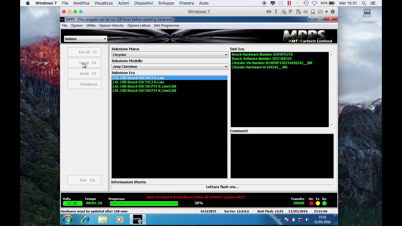Click the green Progresso bar
This screenshot has width=402, height=226.
[x=144, y=203]
